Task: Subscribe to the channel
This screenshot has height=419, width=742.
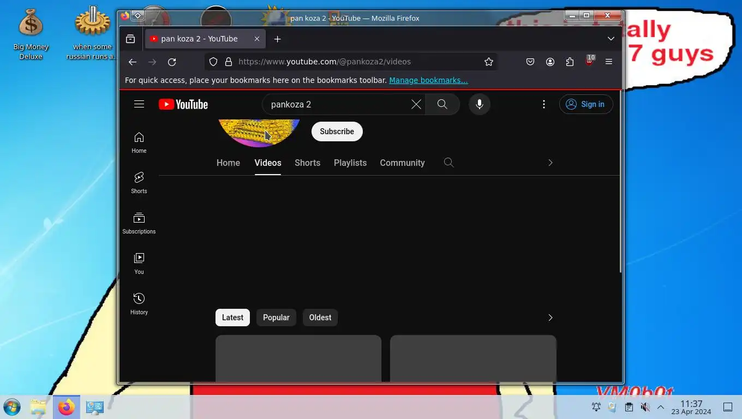Action: point(337,131)
